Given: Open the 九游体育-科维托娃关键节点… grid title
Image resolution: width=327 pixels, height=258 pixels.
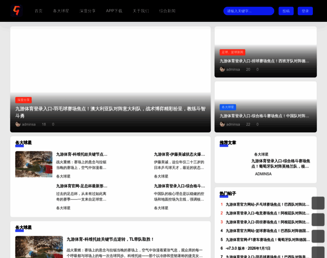Looking at the screenshot, I should click(x=82, y=154).
